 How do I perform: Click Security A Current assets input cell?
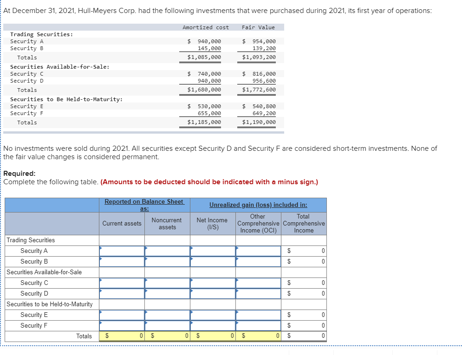(x=122, y=251)
